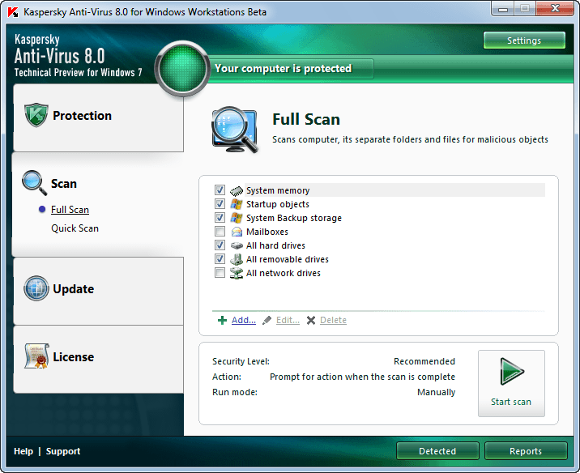Open the Help link
The width and height of the screenshot is (580, 473).
click(23, 451)
